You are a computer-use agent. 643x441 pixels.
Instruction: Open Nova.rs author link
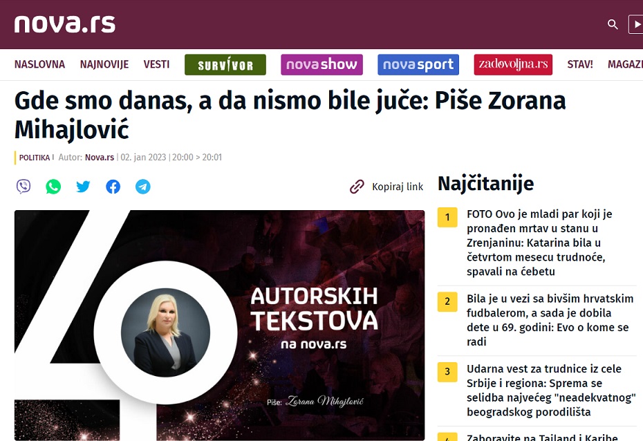coord(100,158)
